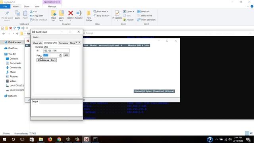Click Pin to Quick access icon
Screen dimensions: 254x143
pyautogui.click(x=7, y=13)
